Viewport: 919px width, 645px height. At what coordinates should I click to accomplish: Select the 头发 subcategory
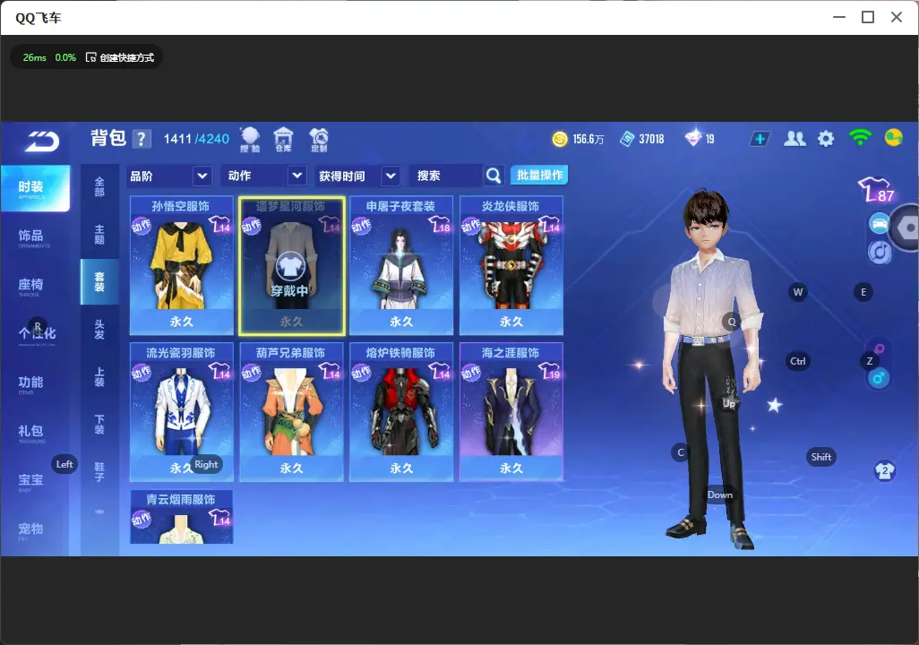[99, 330]
